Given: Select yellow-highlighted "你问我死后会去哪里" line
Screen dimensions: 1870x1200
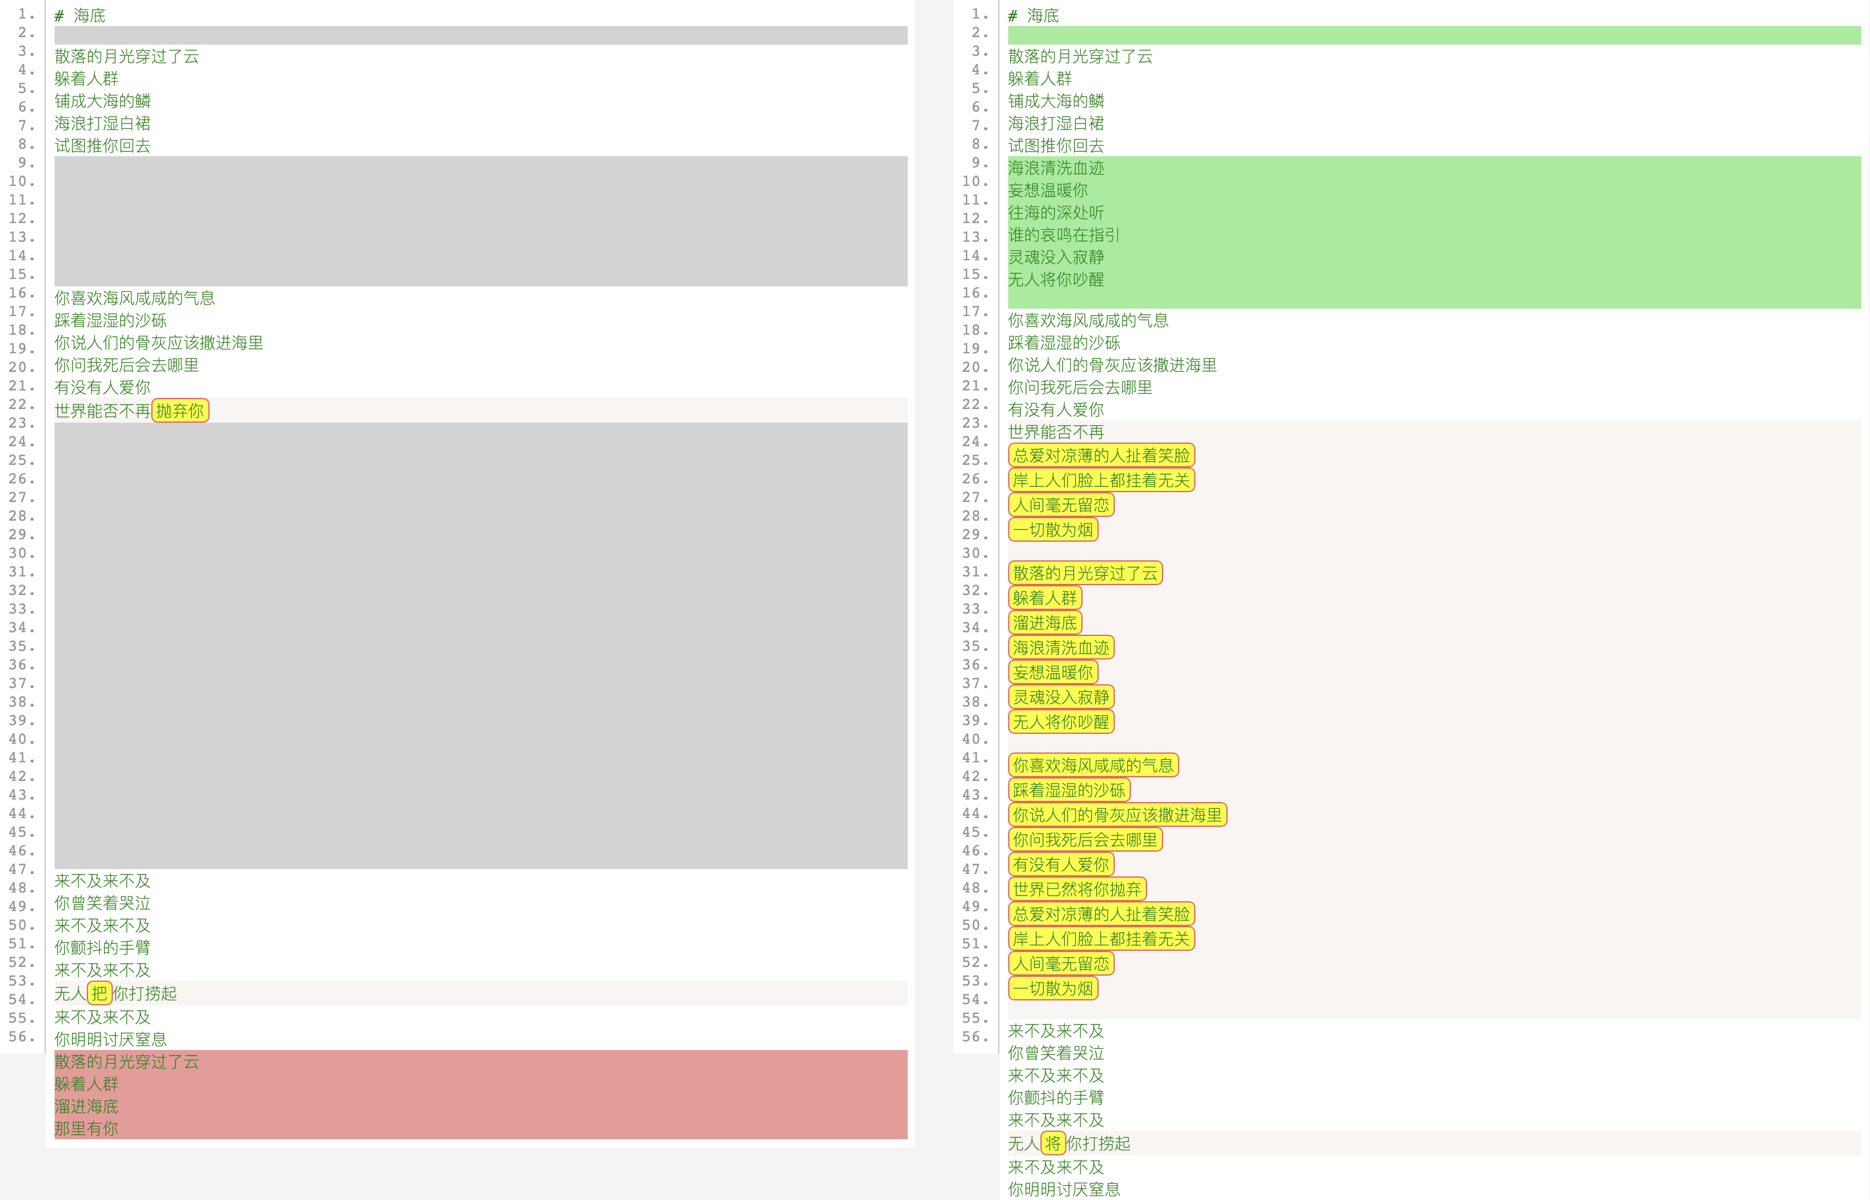Looking at the screenshot, I should pos(1085,839).
